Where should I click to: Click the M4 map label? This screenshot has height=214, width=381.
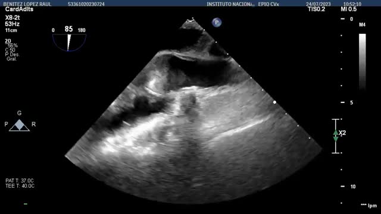pyautogui.click(x=363, y=25)
